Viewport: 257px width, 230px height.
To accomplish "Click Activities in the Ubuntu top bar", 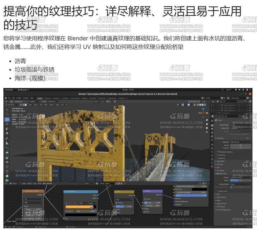I will (x=9, y=90).
